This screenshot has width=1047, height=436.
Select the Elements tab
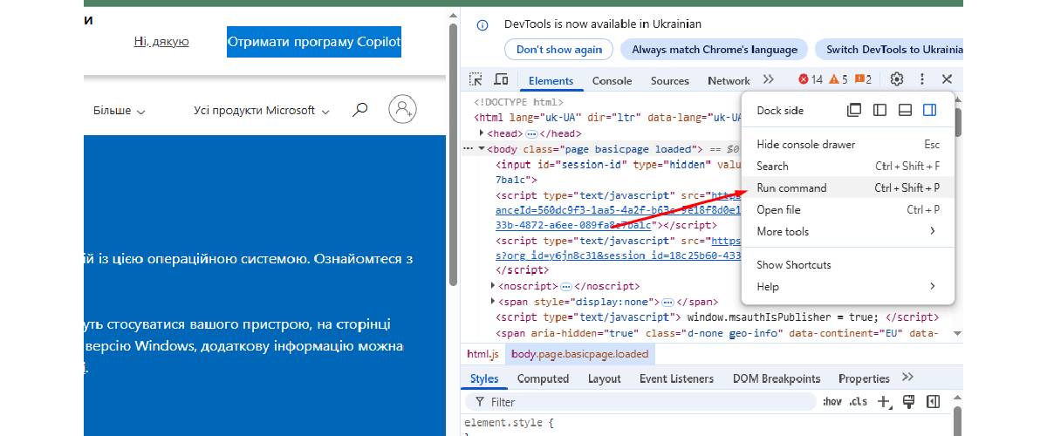551,80
